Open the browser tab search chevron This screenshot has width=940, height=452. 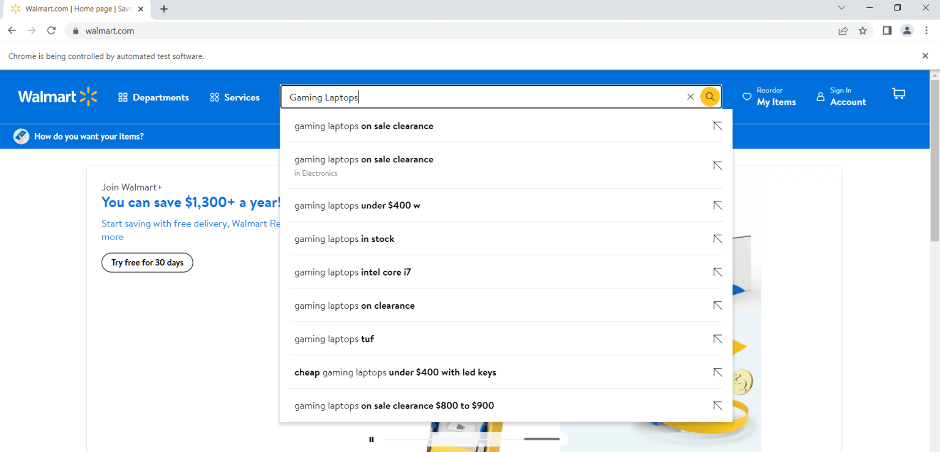(841, 9)
